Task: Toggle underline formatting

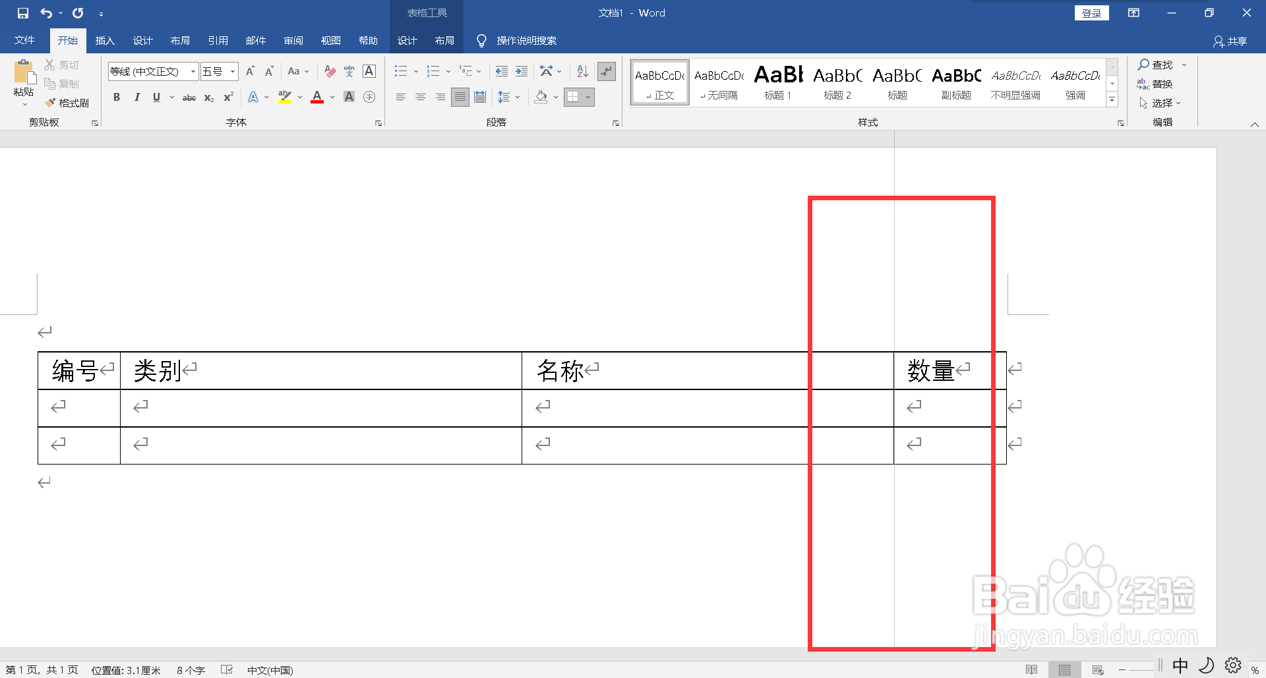Action: 156,98
